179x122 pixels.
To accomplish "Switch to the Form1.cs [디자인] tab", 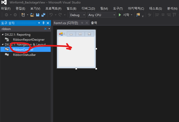I will 66,23.
